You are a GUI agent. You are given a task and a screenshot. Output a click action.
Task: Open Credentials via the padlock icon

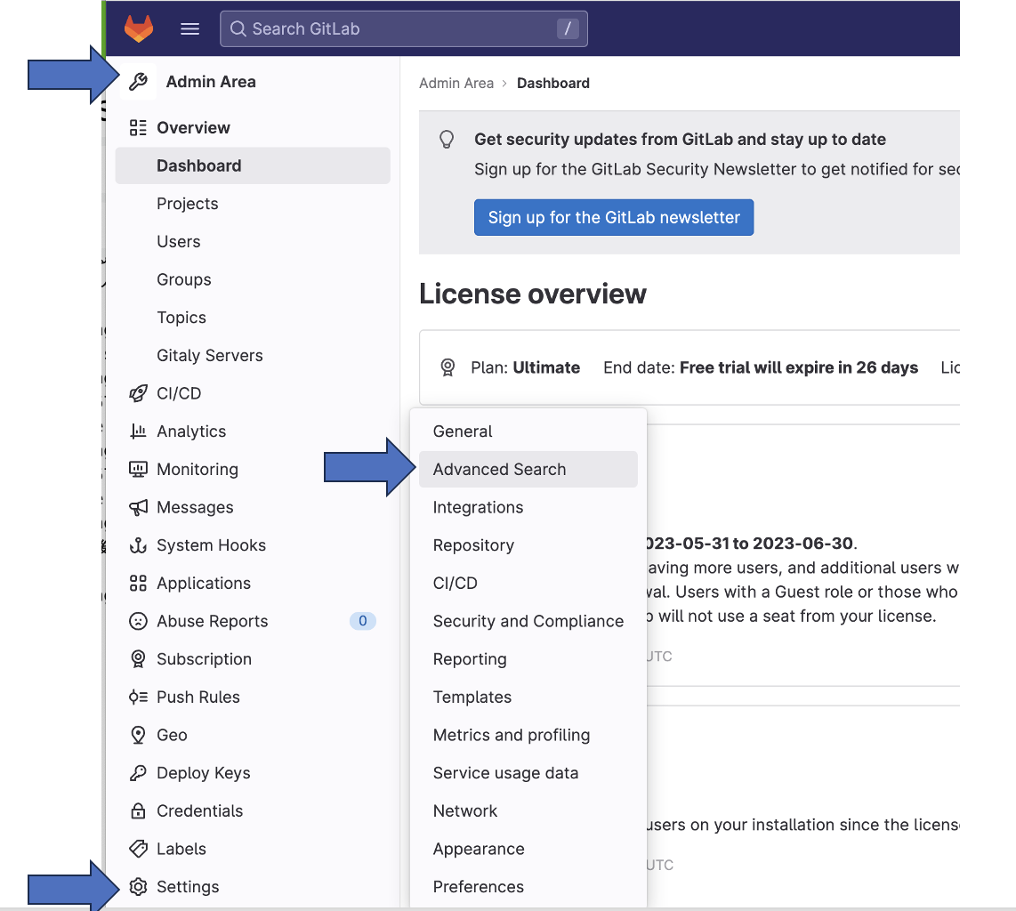138,810
